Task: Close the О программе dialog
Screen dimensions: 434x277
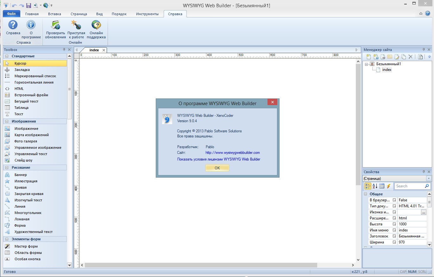Action: pyautogui.click(x=272, y=102)
